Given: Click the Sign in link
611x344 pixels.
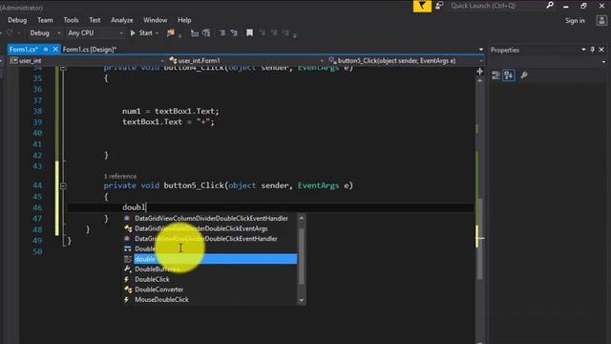Looking at the screenshot, I should coord(575,21).
